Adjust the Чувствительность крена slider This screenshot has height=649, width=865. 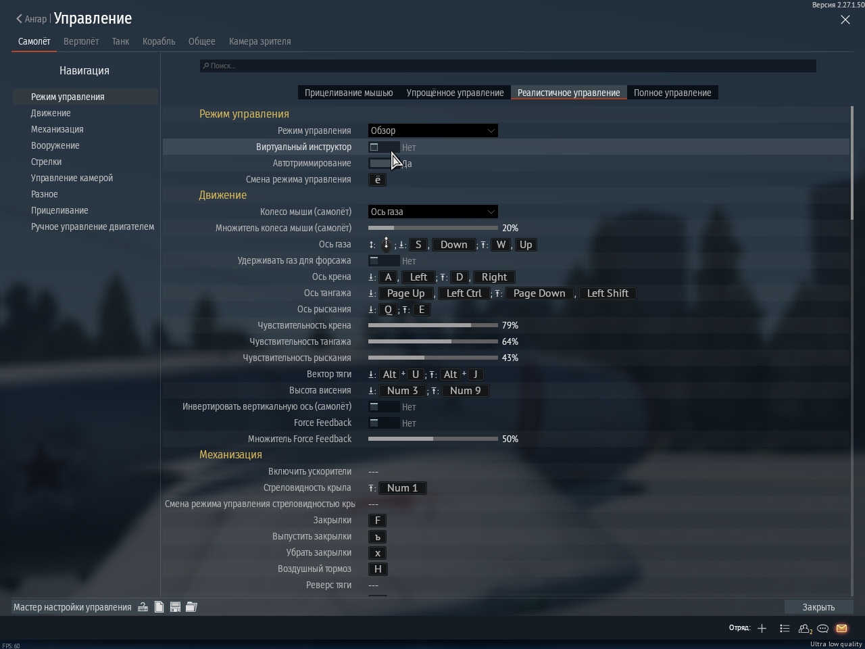pos(432,325)
